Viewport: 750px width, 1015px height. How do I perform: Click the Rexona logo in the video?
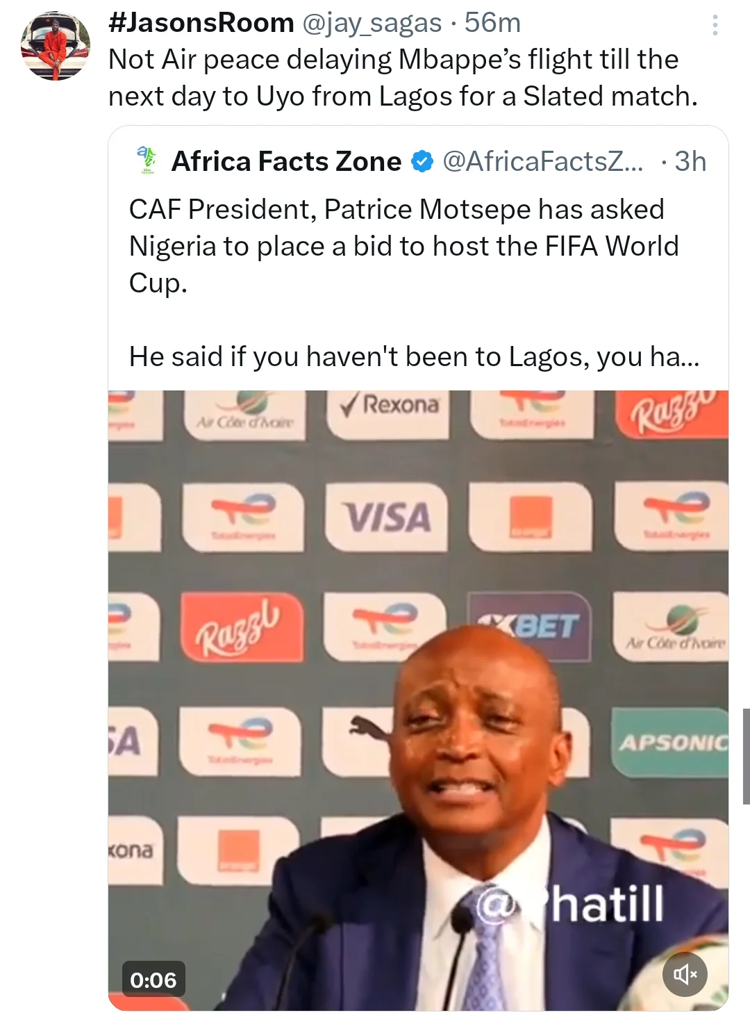pos(389,404)
